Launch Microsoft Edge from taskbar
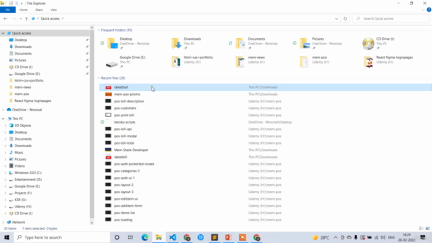The width and height of the screenshot is (432, 243). tap(144, 237)
